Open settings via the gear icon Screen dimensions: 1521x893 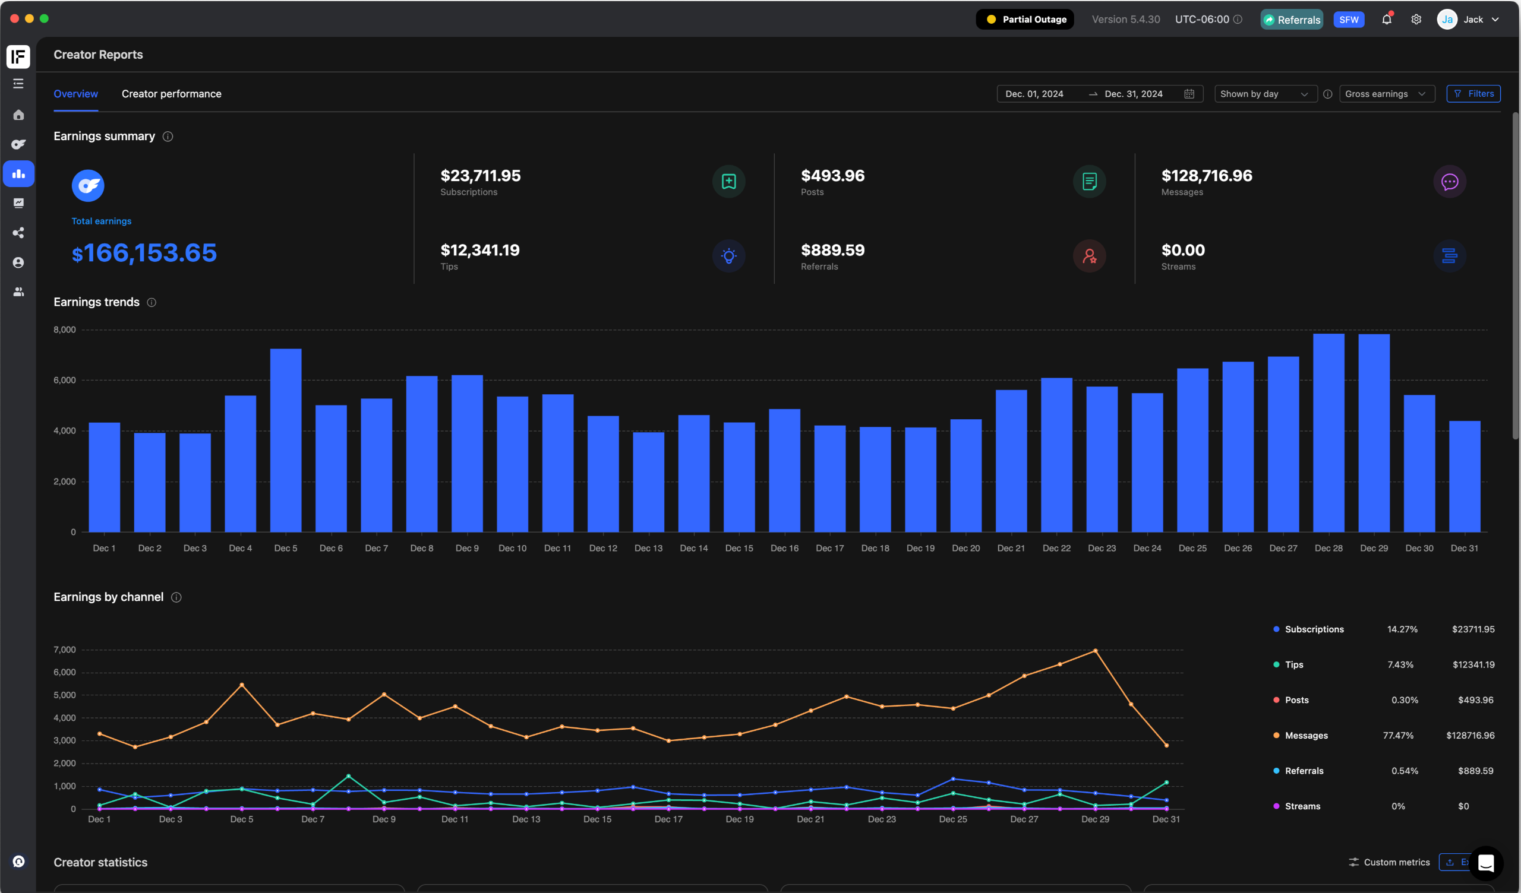(1416, 20)
